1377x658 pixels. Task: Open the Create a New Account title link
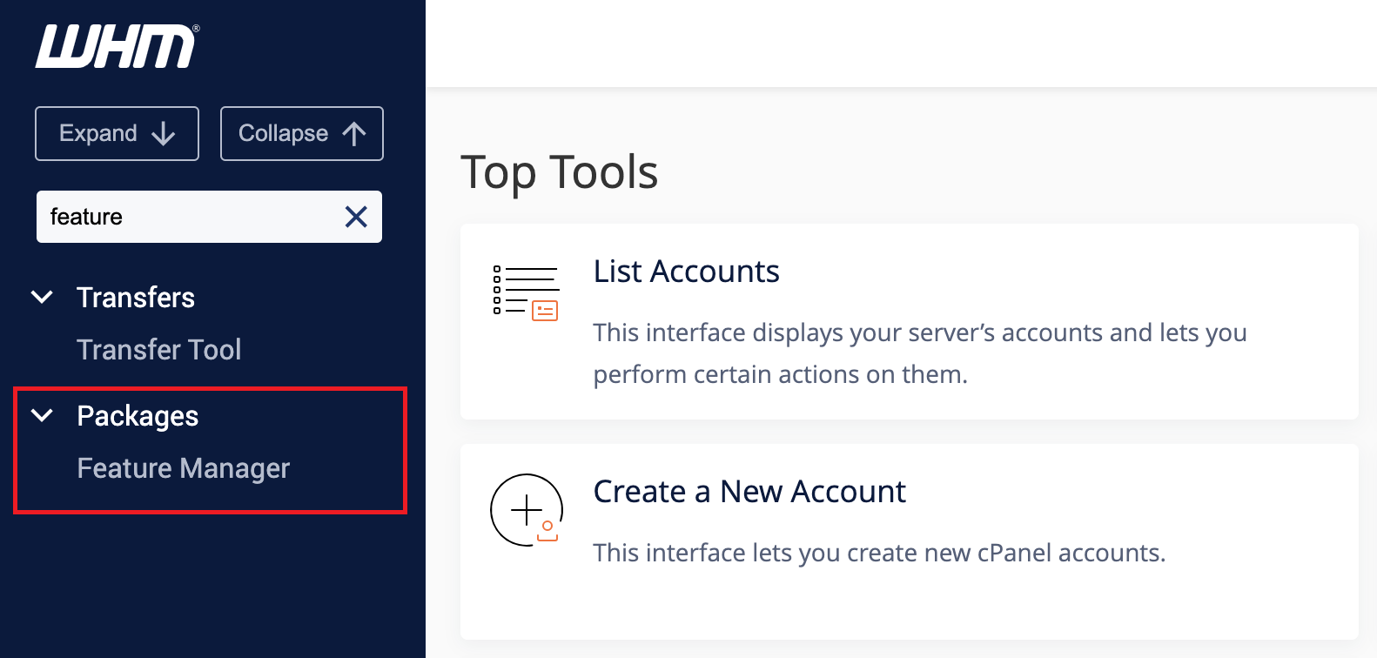point(749,492)
